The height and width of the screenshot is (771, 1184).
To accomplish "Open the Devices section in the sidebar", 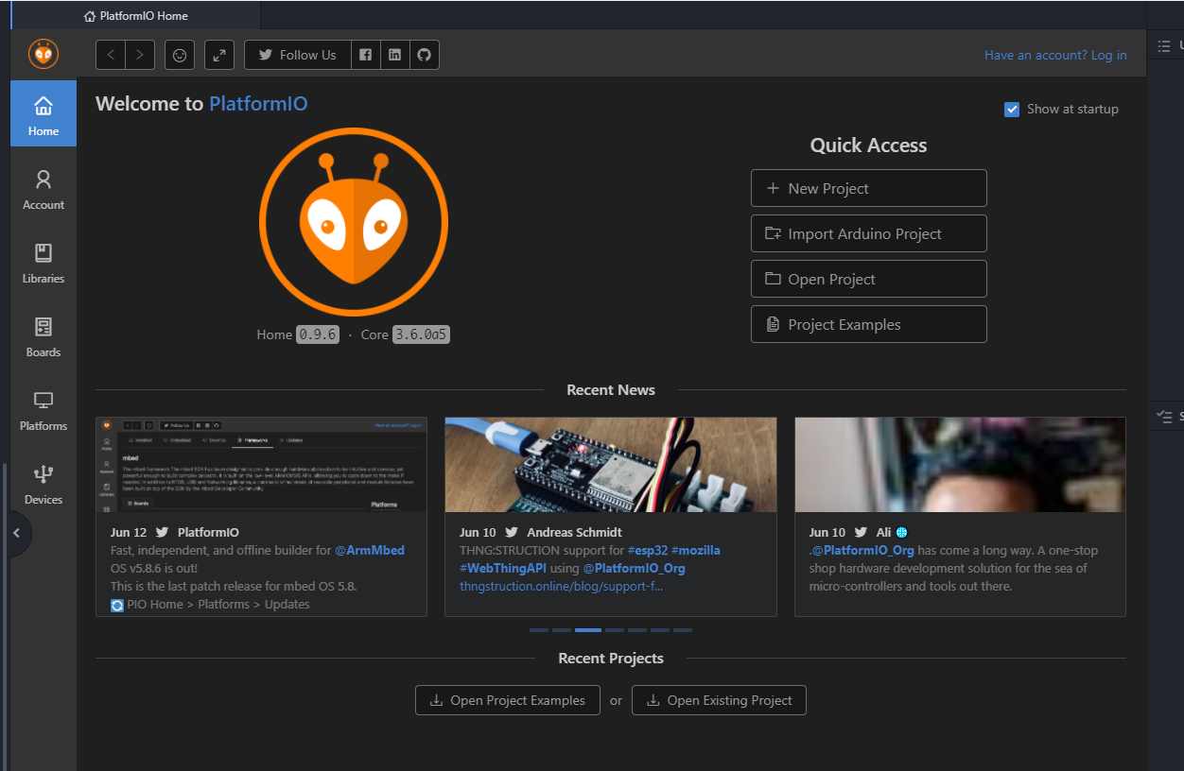I will pos(44,485).
